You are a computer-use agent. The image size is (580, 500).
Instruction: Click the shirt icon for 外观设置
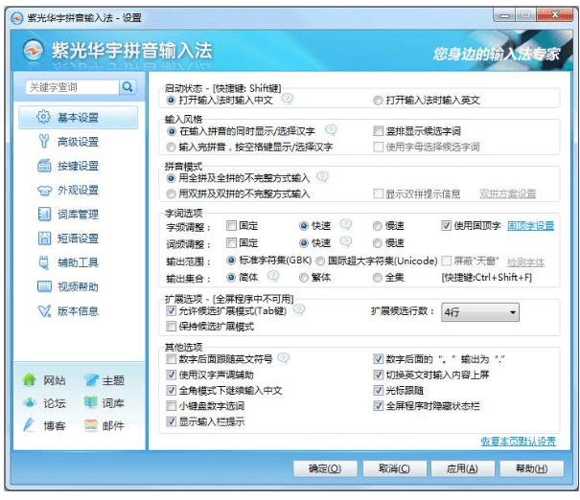tap(44, 191)
